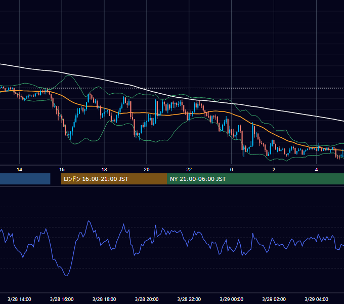Image resolution: width=344 pixels, height=304 pixels.
Task: Click the 3/29 00:00 time label
Action: click(232, 299)
